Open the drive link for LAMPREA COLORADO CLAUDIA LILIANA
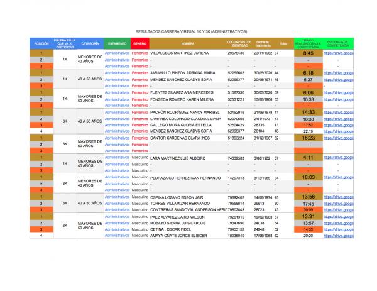 tap(339, 119)
